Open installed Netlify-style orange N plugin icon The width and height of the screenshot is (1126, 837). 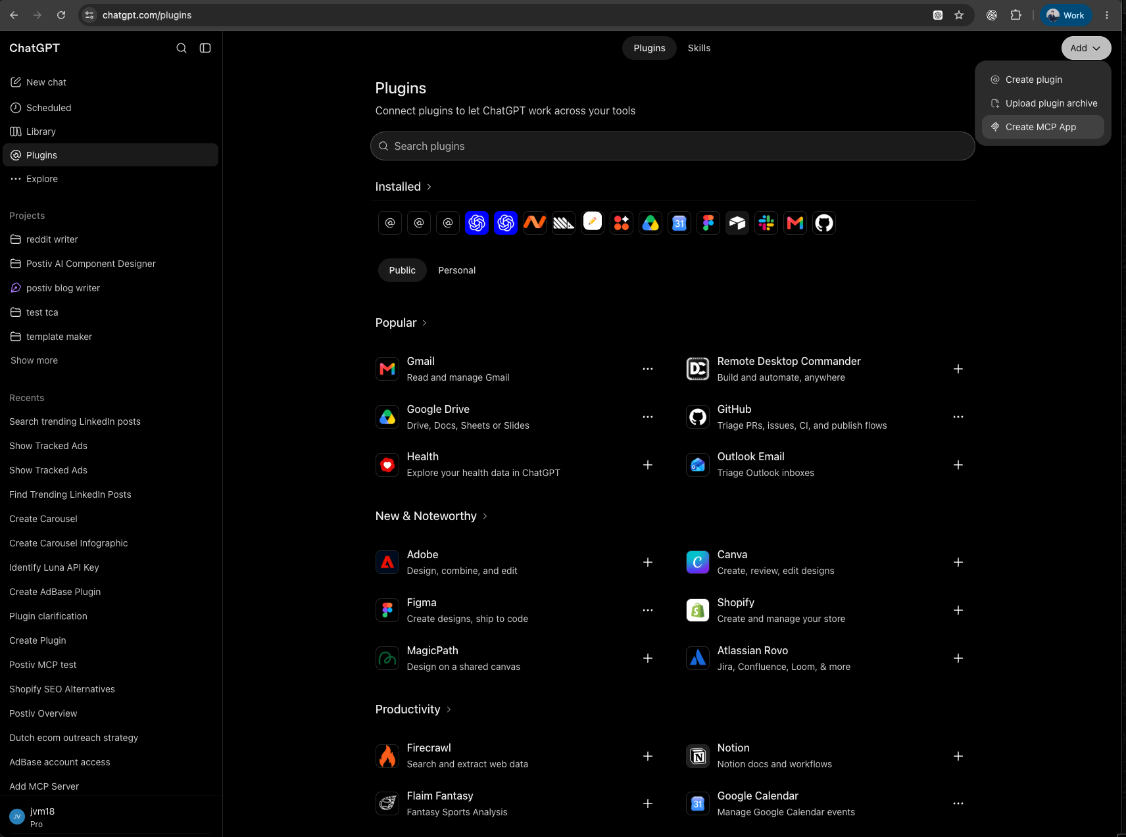(535, 223)
